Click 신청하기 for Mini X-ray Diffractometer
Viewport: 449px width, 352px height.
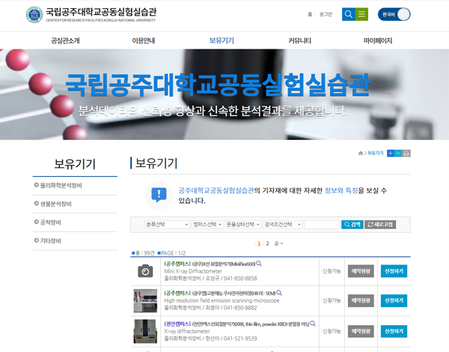pyautogui.click(x=394, y=271)
